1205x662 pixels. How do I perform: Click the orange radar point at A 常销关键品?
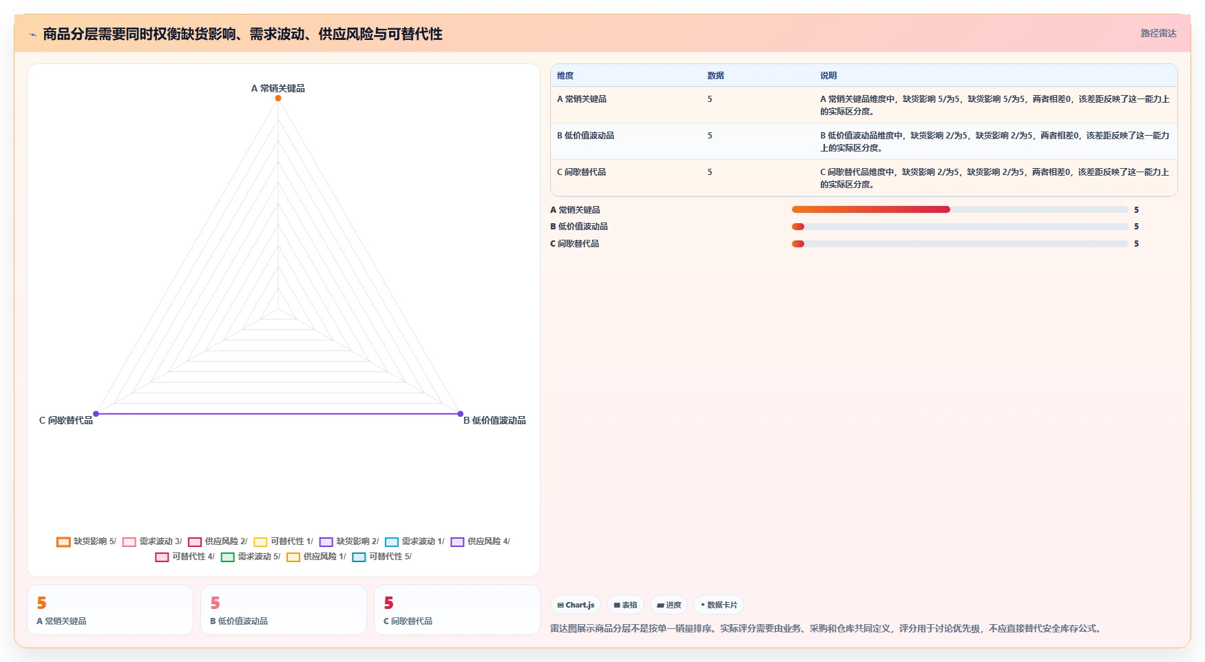point(278,99)
